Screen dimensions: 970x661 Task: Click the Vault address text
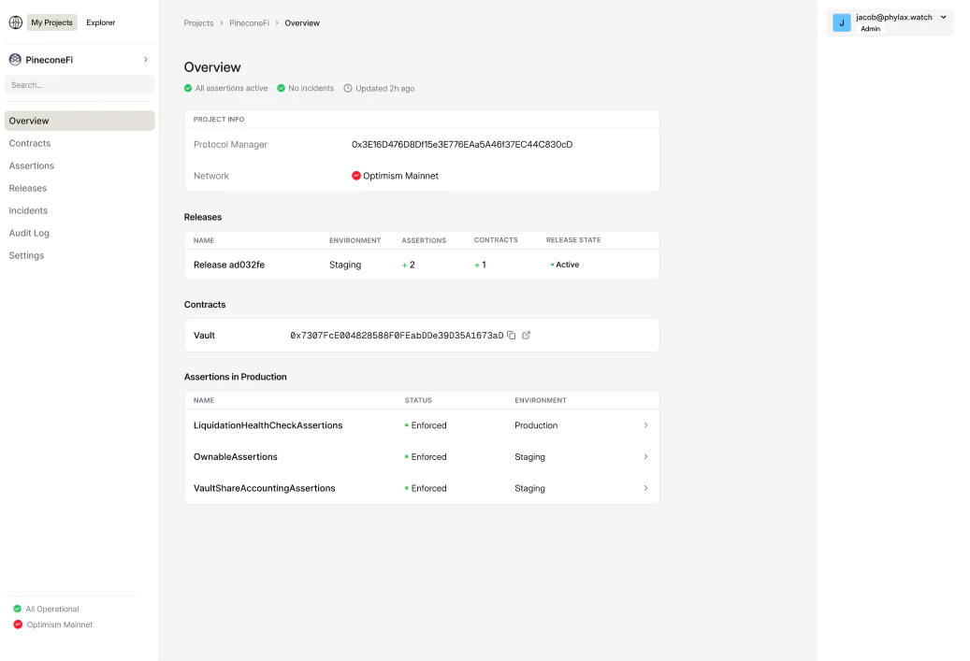coord(397,335)
